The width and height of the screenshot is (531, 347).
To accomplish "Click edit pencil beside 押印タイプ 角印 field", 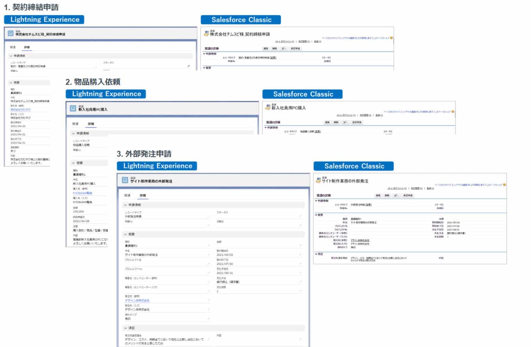I will (209, 319).
